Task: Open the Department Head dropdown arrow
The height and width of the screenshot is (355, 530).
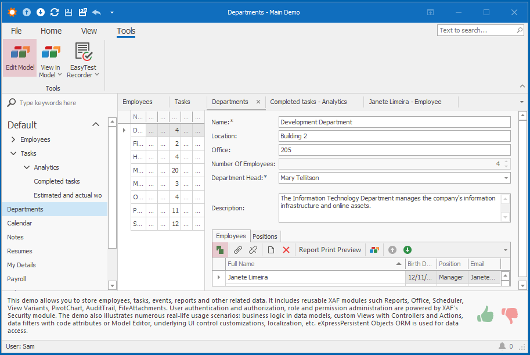Action: point(506,178)
